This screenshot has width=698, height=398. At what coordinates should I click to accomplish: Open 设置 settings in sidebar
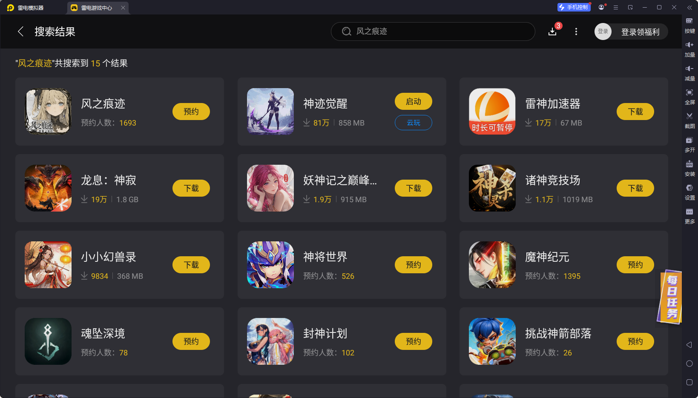tap(689, 192)
